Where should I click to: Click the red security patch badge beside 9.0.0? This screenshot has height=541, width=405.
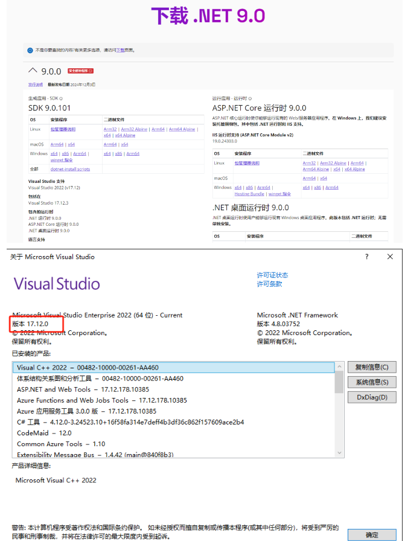click(80, 71)
